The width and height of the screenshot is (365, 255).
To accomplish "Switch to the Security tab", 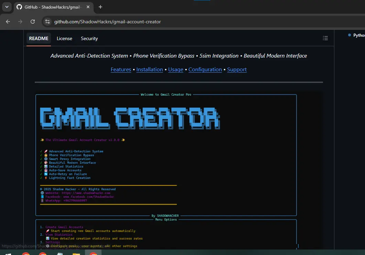I will pos(89,38).
